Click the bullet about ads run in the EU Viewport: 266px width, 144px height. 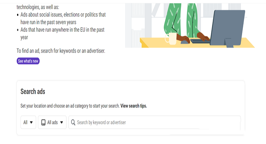61,33
